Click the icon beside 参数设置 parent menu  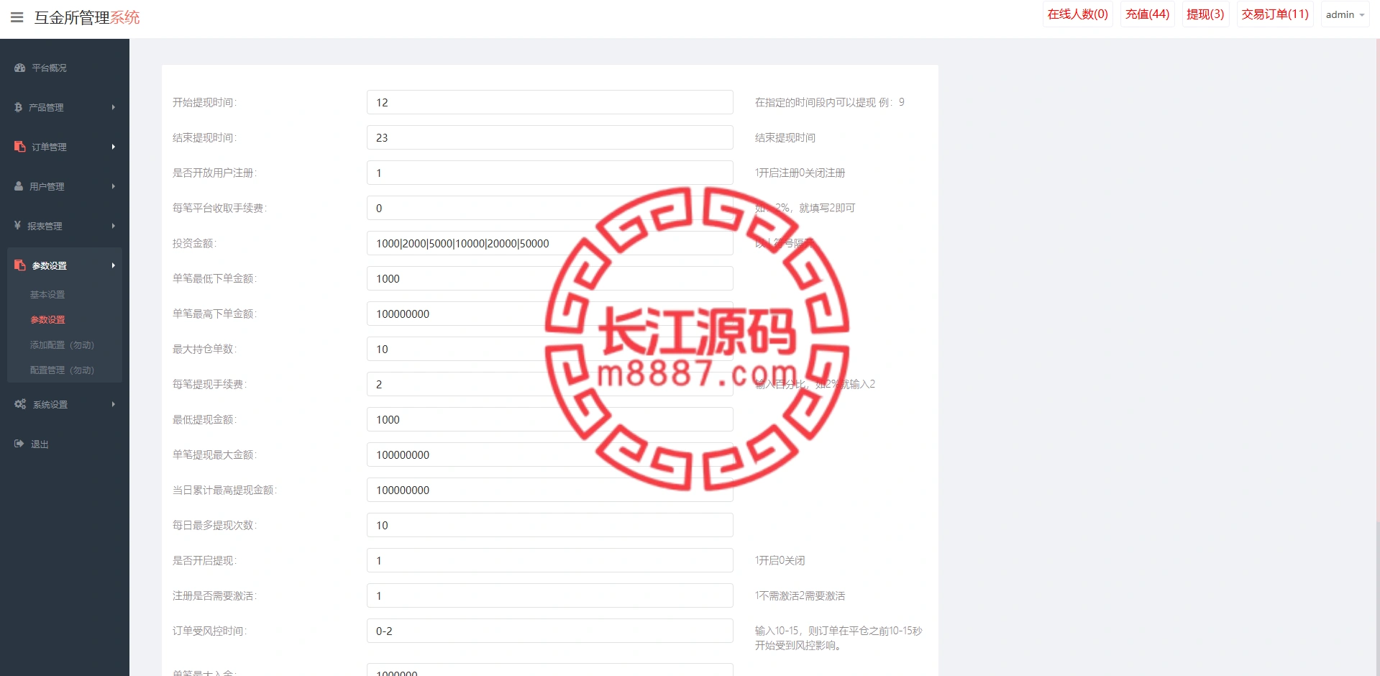20,265
